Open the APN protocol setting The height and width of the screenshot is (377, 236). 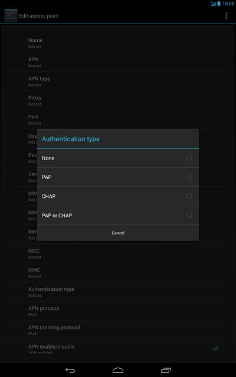[118, 311]
